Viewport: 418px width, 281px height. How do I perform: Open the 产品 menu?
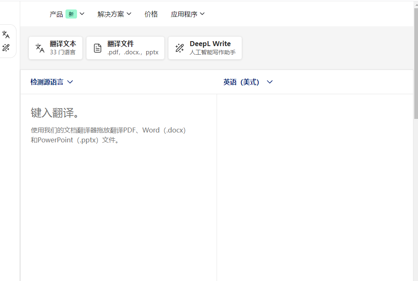67,14
